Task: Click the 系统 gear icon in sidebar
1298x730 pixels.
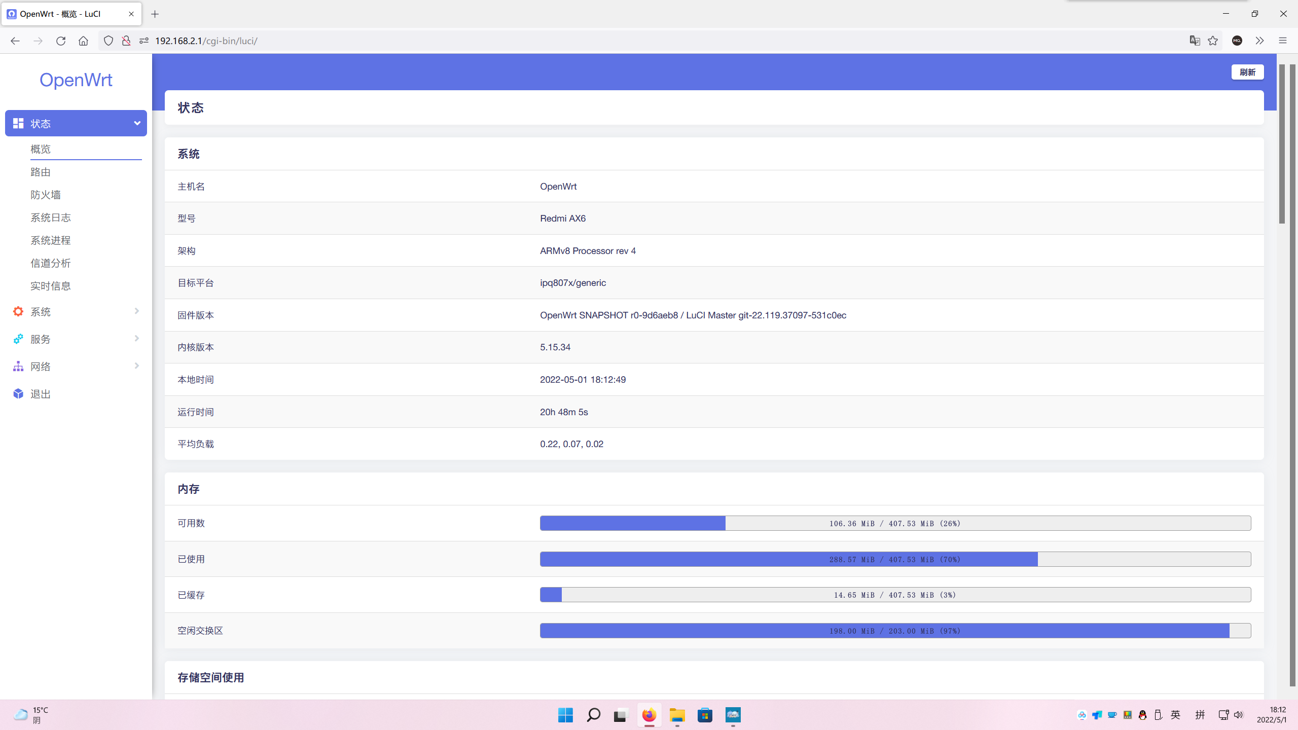Action: point(18,311)
